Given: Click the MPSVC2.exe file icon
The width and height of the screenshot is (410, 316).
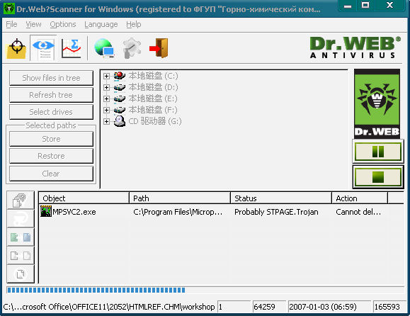Looking at the screenshot, I should 46,211.
